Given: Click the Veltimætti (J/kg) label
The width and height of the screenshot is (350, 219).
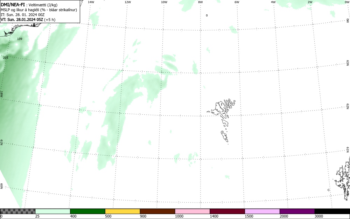Looking at the screenshot, I should pos(43,5).
